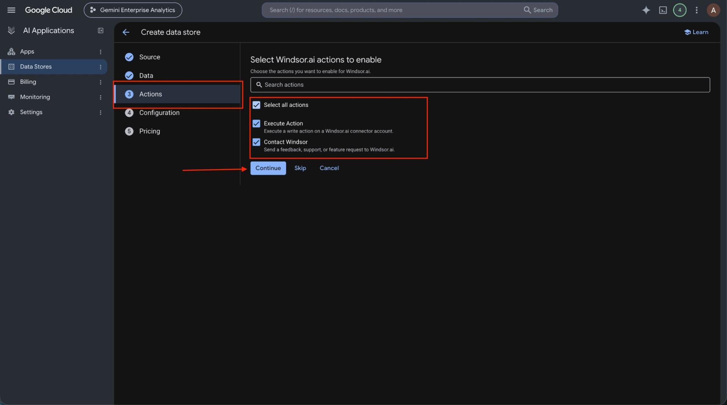Go back using the arrow beside Create data store
The image size is (727, 405).
[126, 32]
